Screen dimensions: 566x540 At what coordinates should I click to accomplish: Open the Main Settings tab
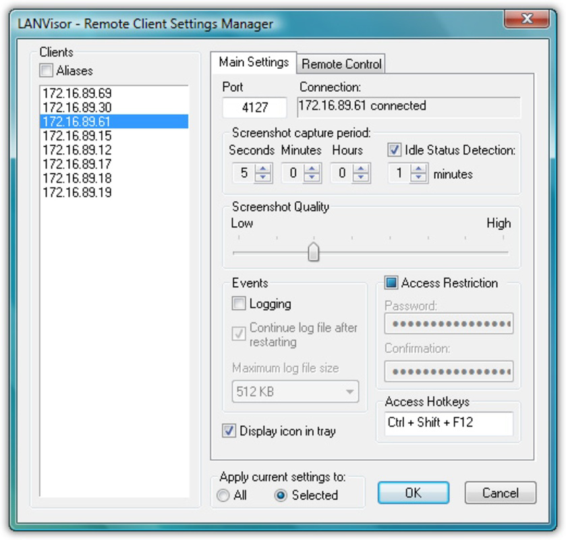coord(254,62)
